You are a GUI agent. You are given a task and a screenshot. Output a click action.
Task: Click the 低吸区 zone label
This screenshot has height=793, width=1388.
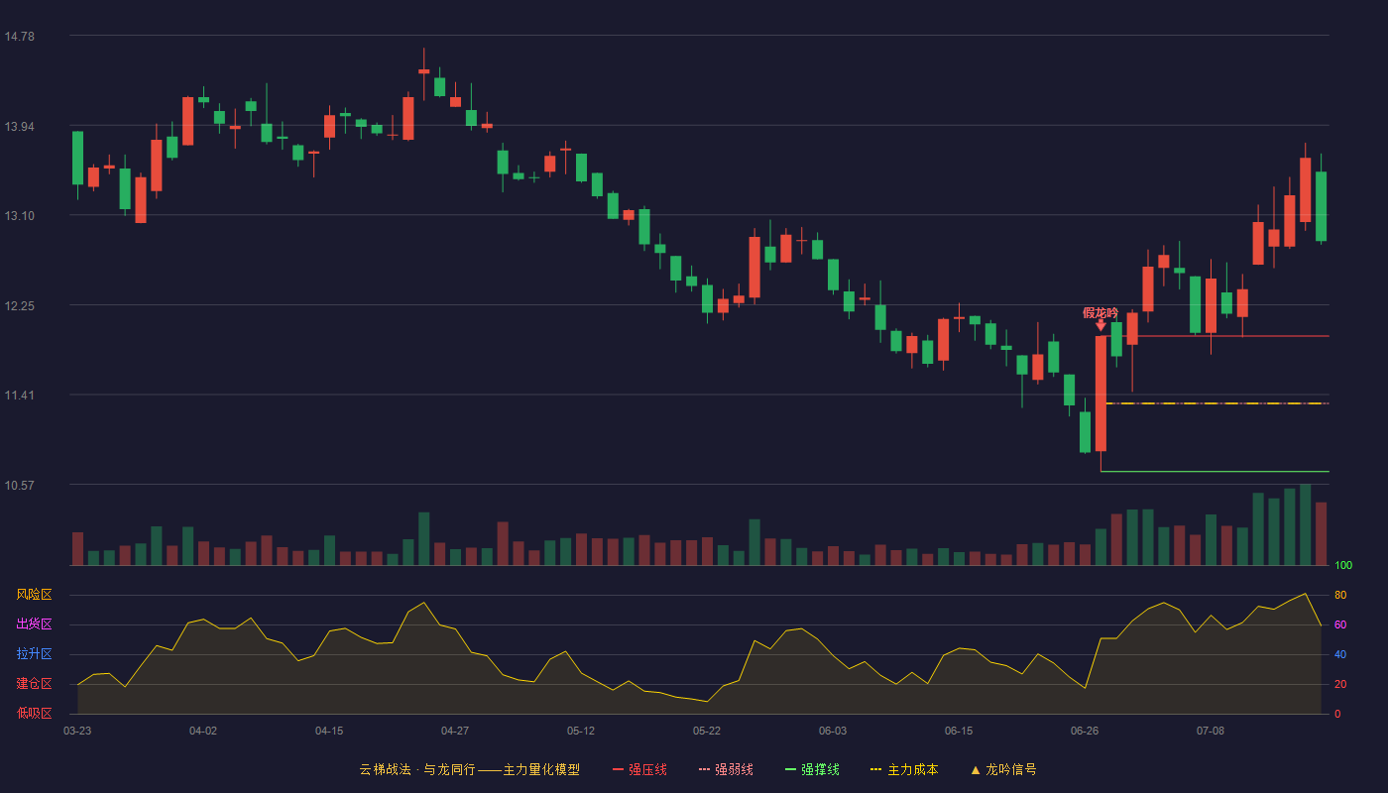[x=34, y=714]
